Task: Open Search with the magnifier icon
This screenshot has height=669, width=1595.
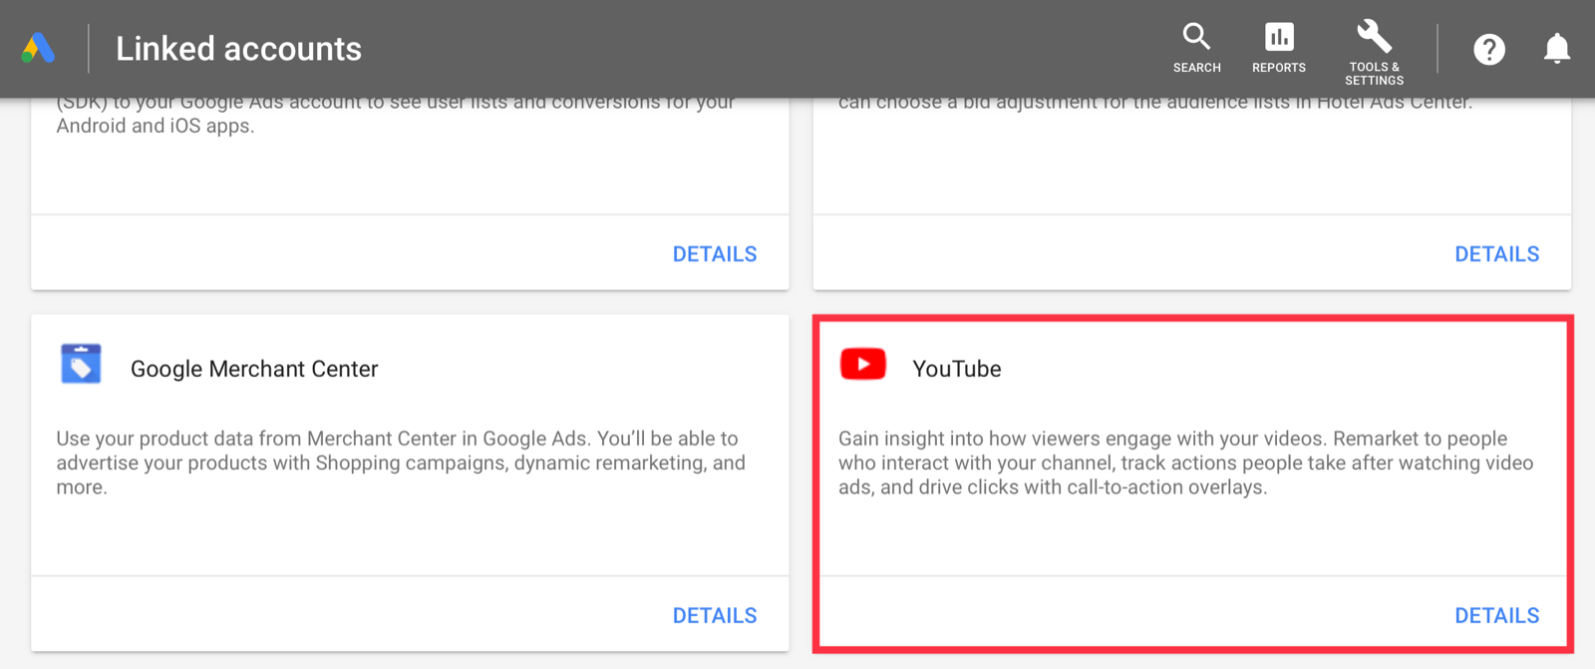Action: pos(1196,37)
